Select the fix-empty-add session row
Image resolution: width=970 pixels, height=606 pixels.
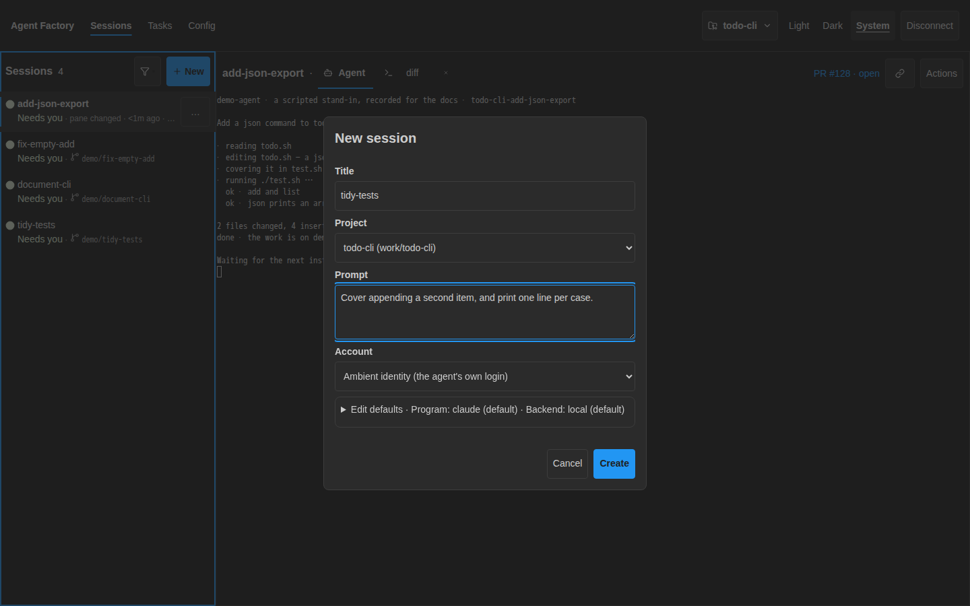pos(108,151)
